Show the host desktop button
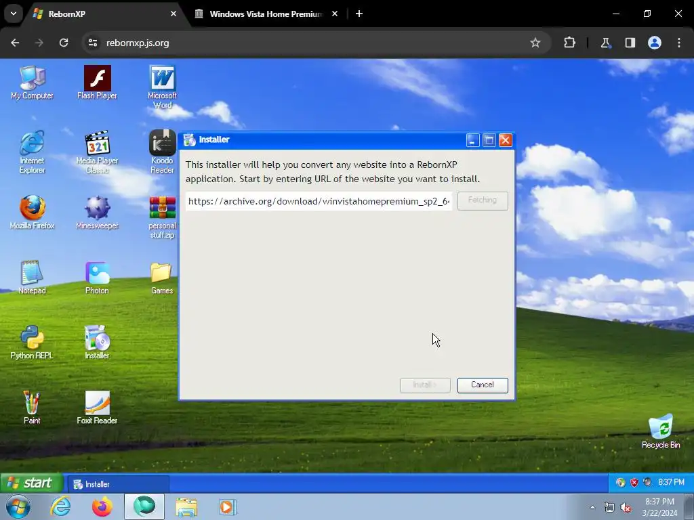 [x=689, y=506]
